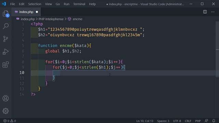Image resolution: width=219 pixels, height=123 pixels.
Task: Open the Manage gear icon
Action: (6, 111)
